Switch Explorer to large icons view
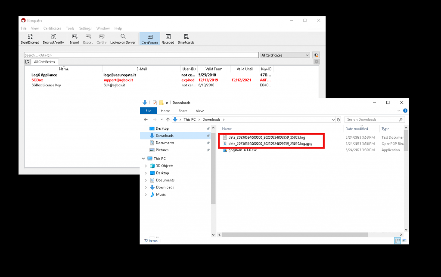The image size is (441, 277). (x=404, y=241)
